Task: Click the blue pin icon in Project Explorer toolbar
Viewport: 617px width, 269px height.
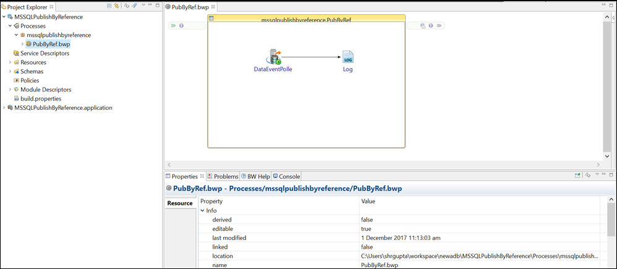Action: click(134, 6)
